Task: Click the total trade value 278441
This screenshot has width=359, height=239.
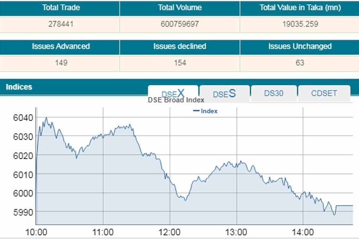Action: point(61,24)
